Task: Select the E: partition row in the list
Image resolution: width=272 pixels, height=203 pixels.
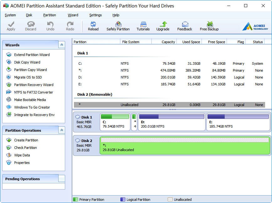Action: pyautogui.click(x=169, y=84)
